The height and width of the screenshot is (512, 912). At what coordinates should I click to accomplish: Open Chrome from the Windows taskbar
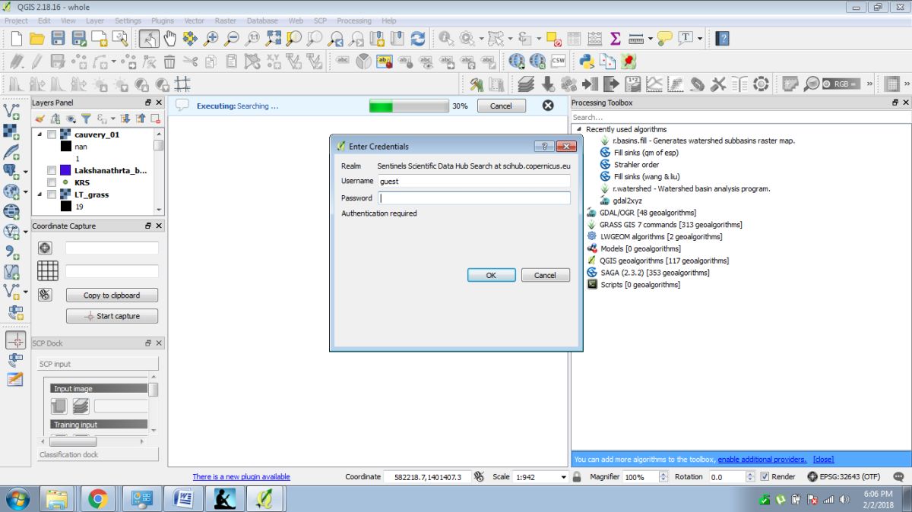(x=97, y=499)
